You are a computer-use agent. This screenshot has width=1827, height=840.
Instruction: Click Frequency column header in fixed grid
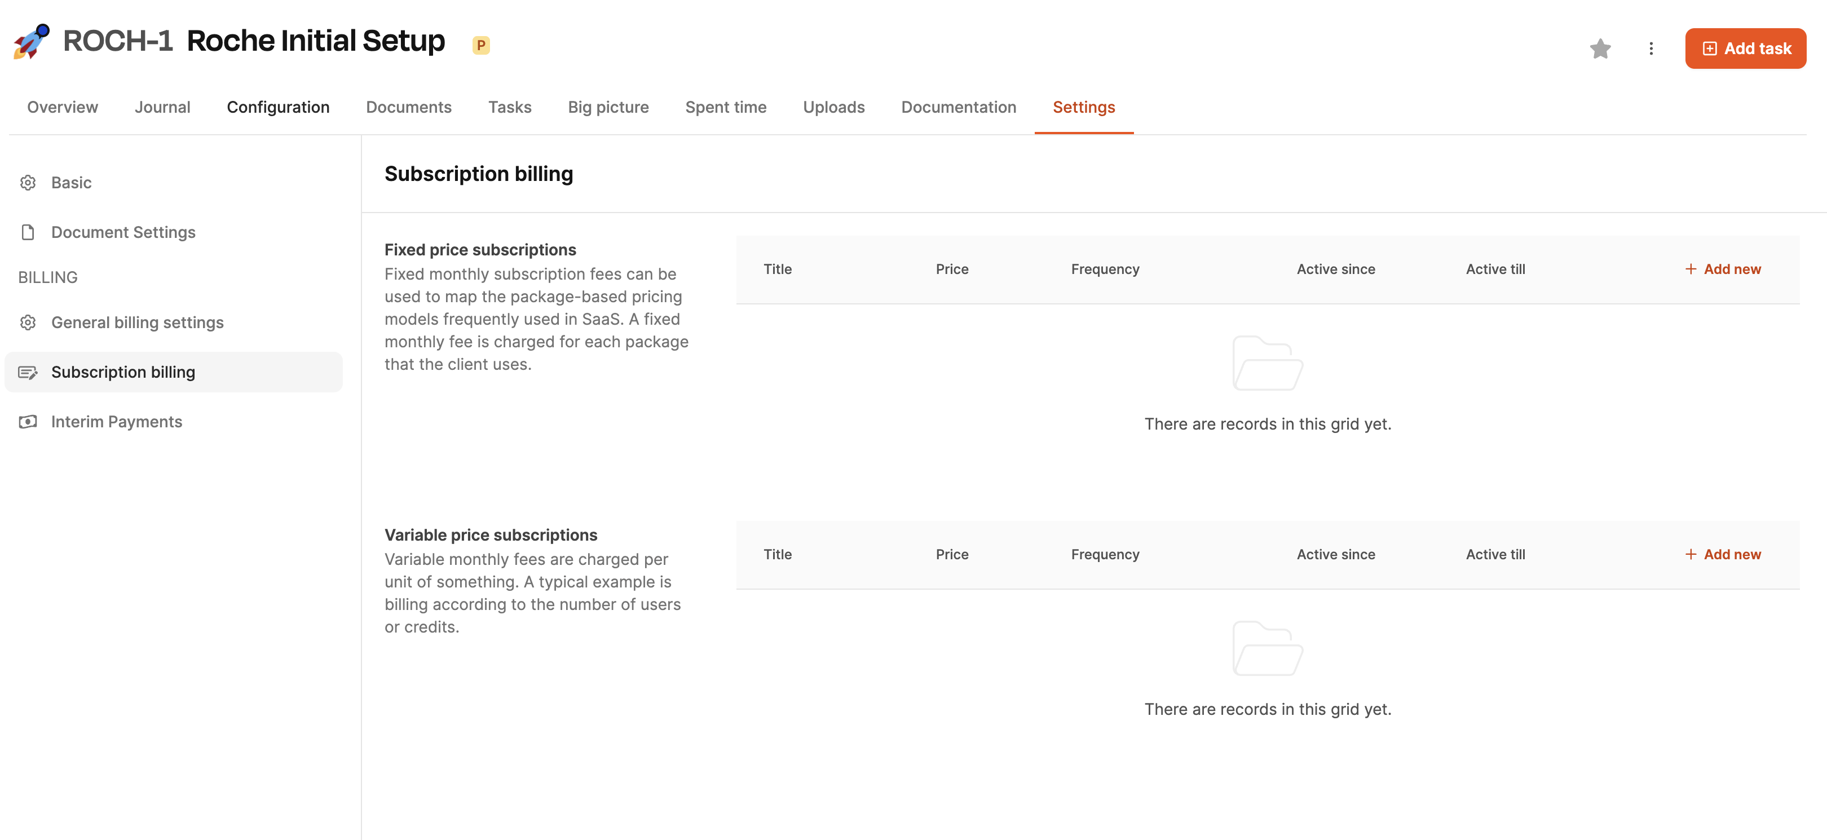coord(1105,269)
